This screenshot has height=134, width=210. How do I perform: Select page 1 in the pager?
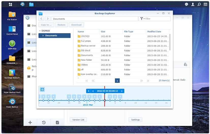point(117,81)
